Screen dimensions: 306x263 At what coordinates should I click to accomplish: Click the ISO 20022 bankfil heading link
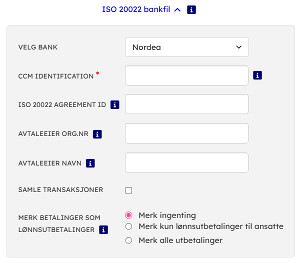coord(135,9)
